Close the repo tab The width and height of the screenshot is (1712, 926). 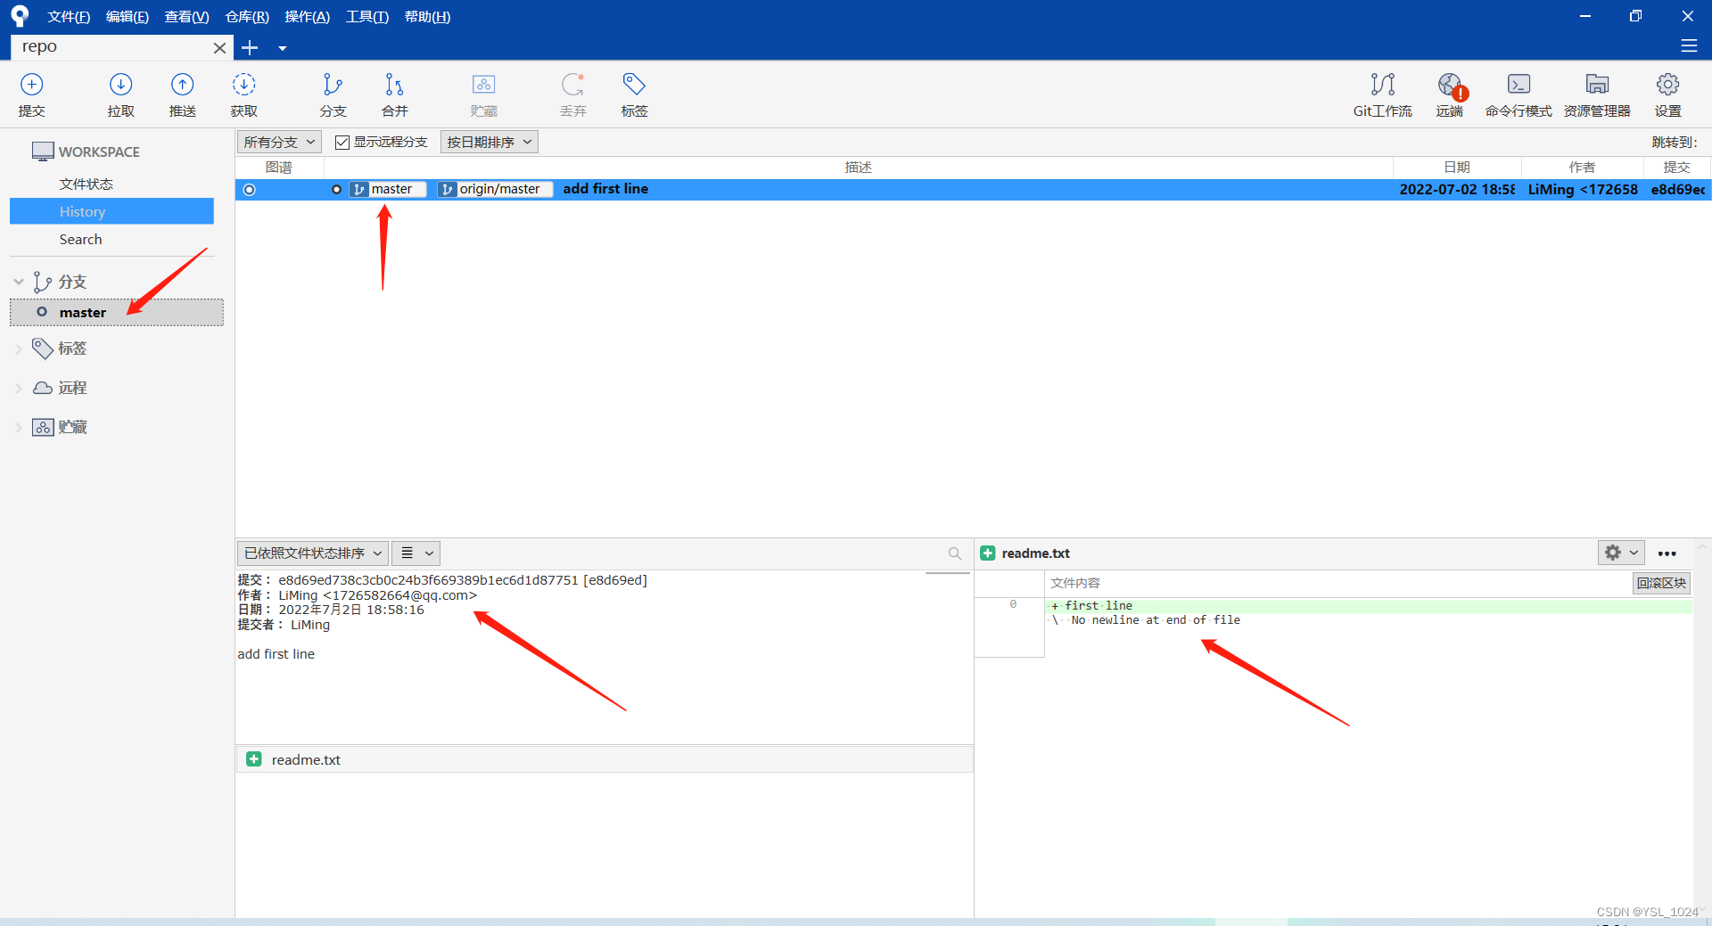tap(219, 47)
